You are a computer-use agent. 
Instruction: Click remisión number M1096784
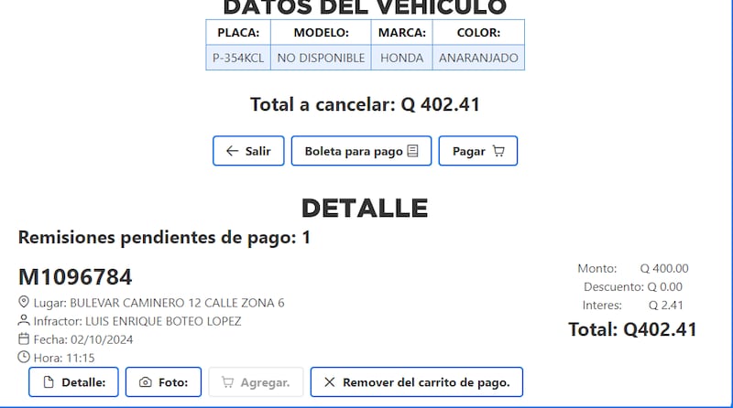coord(75,277)
